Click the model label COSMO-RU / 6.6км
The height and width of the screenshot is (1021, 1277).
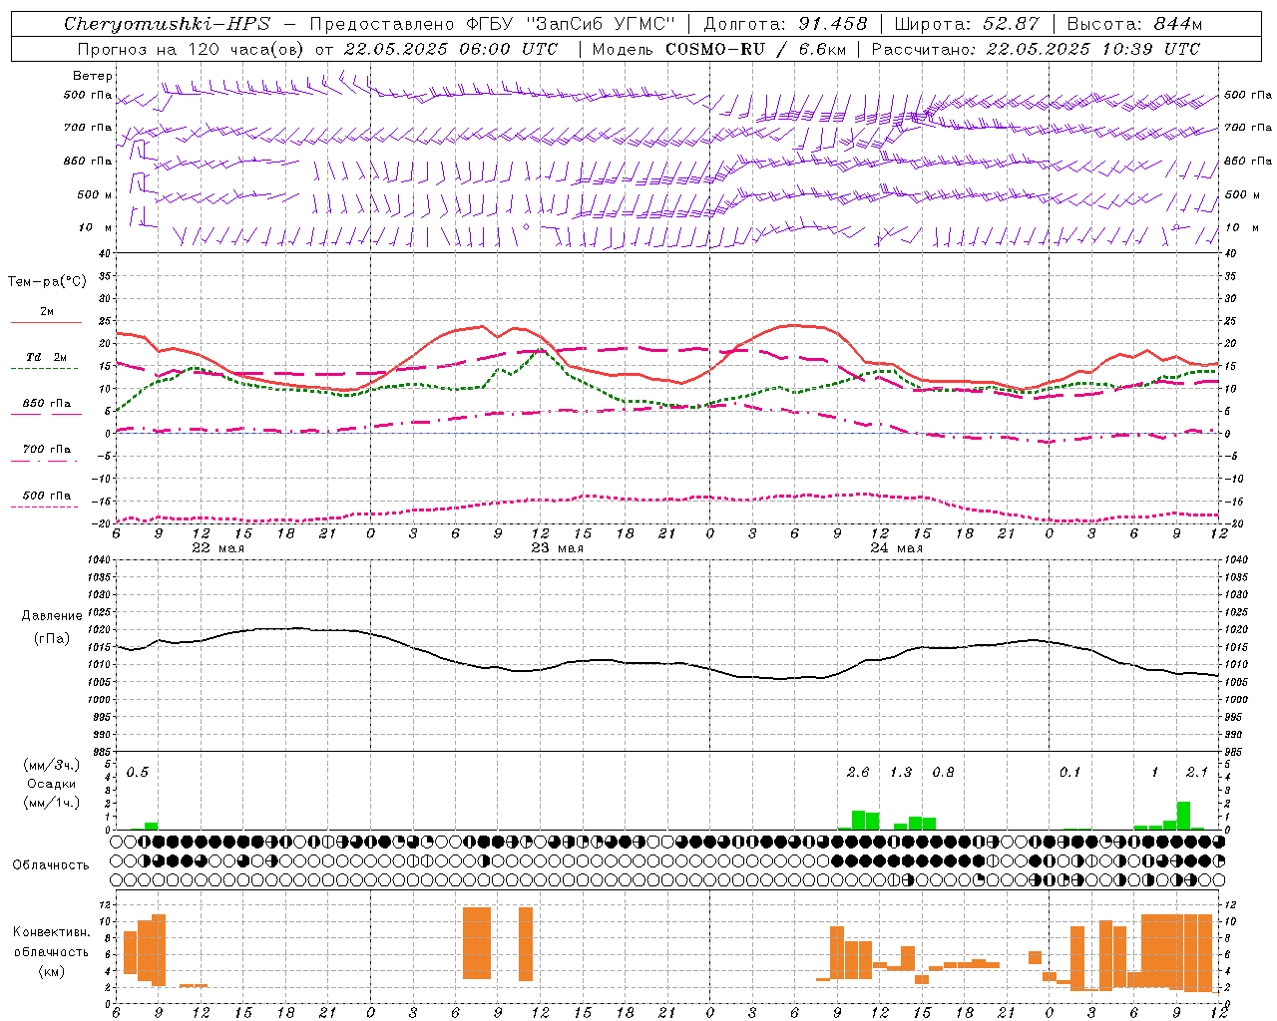pos(756,48)
